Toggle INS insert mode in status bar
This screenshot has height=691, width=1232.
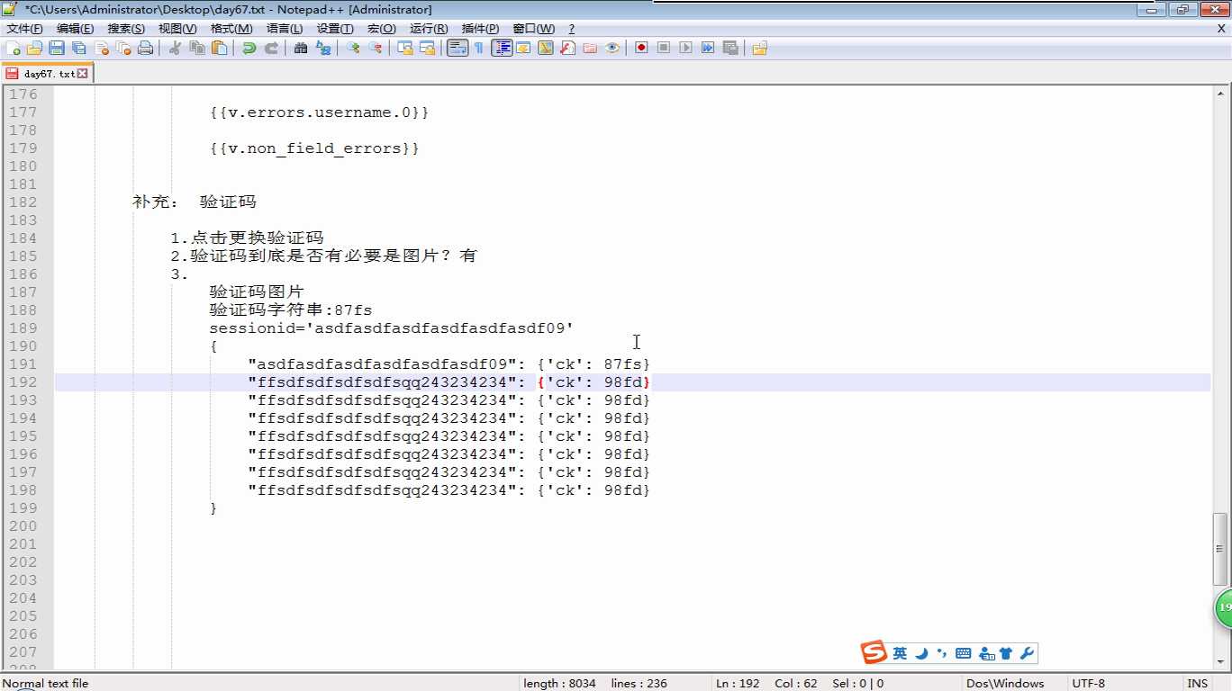tap(1198, 684)
